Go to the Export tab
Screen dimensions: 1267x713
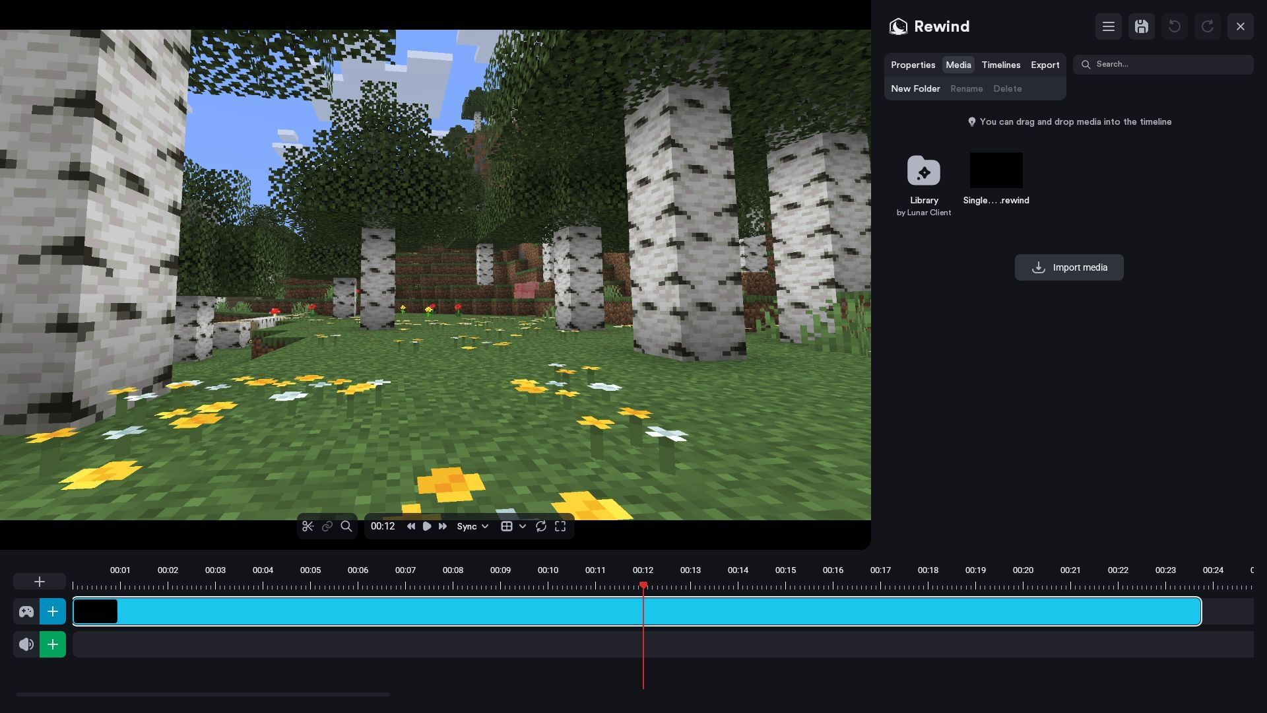point(1045,65)
